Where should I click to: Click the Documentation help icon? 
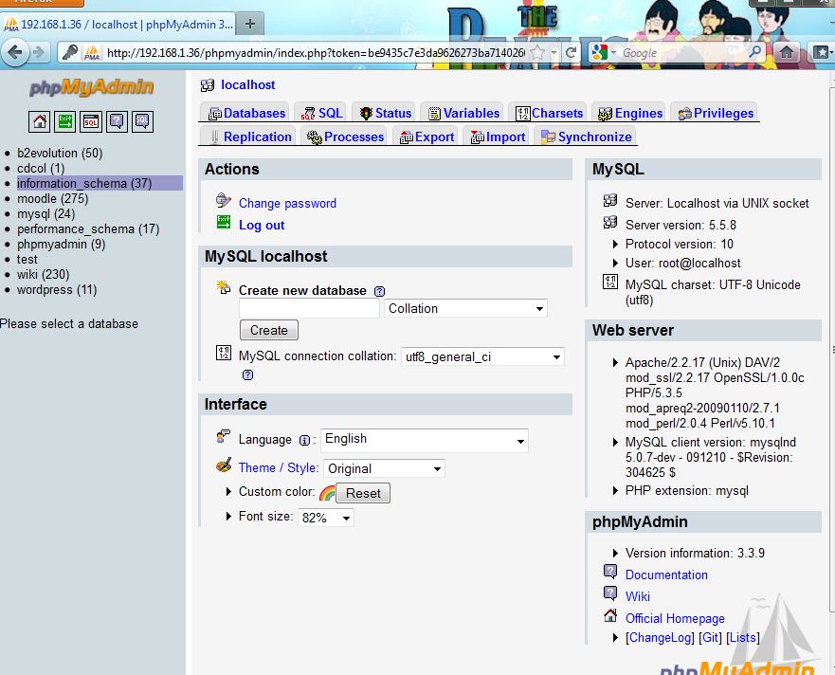coord(610,572)
